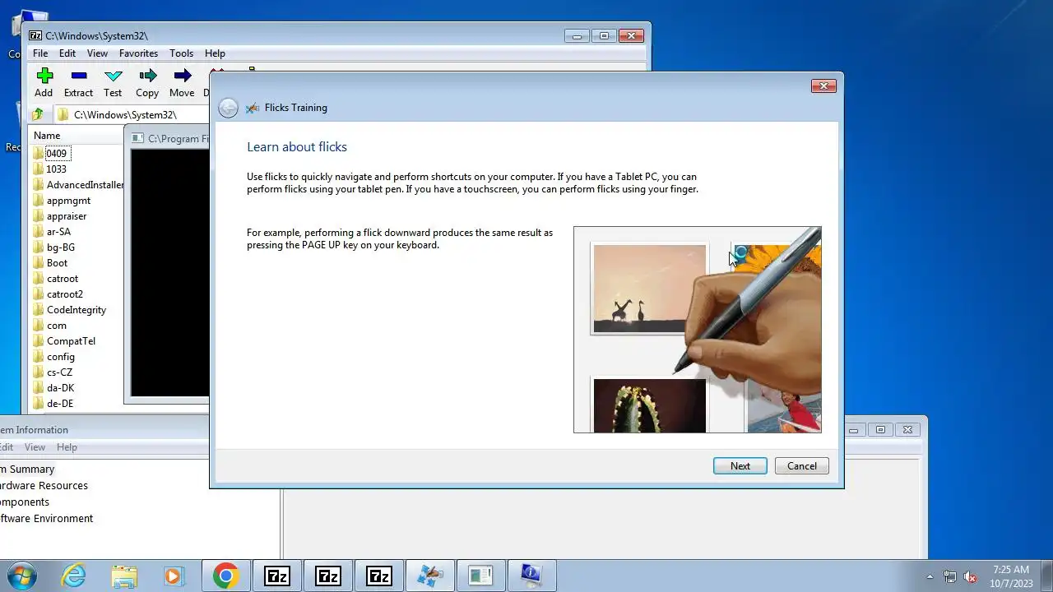Screen dimensions: 1053x592
Task: Go up one folder in 7-Zip
Action: tap(38, 114)
